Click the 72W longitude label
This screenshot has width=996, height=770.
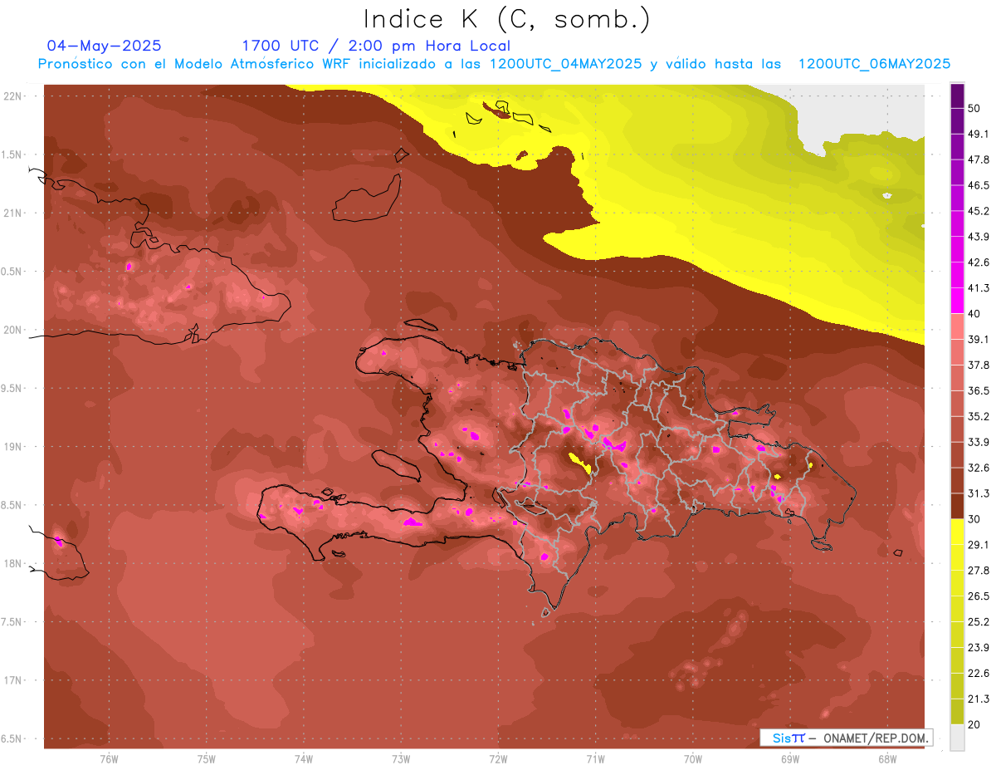coord(498,759)
